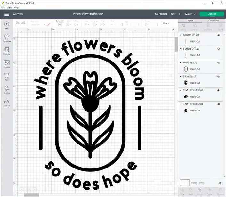Toggle visibility of Slice Result layer
The width and height of the screenshot is (226, 197).
point(219,77)
